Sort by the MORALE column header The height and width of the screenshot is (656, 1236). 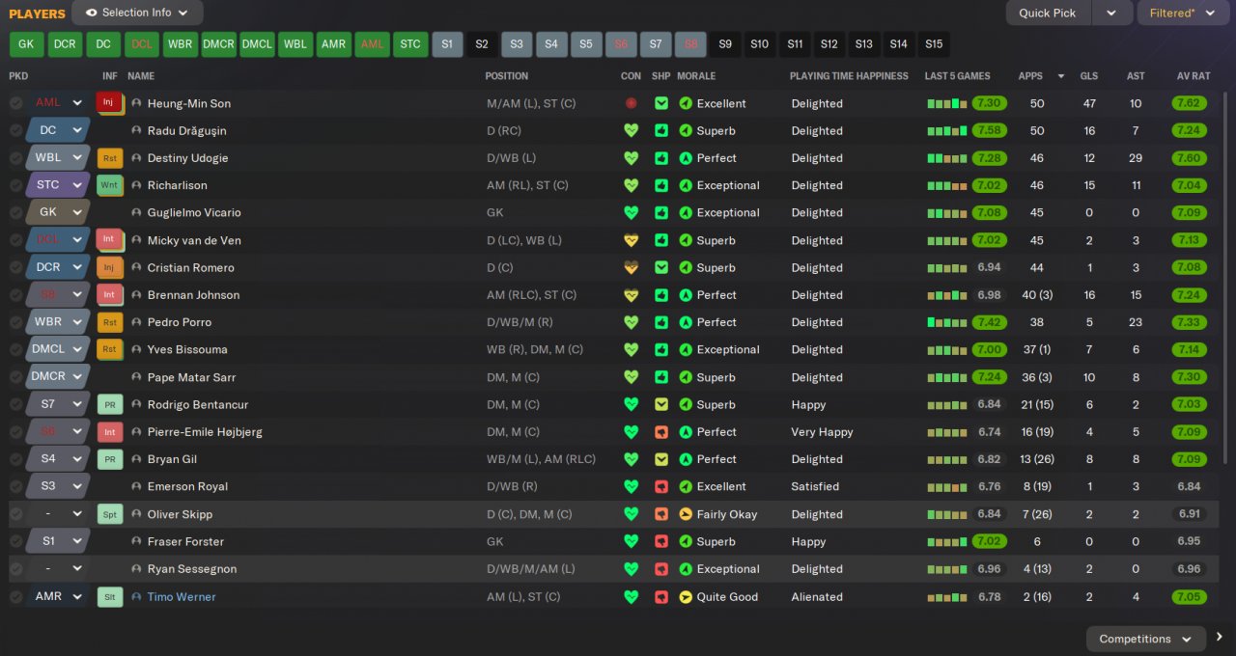pos(696,76)
